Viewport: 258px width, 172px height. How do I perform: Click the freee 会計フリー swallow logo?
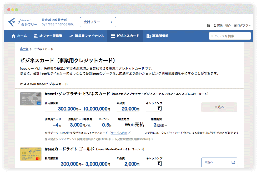22,22
